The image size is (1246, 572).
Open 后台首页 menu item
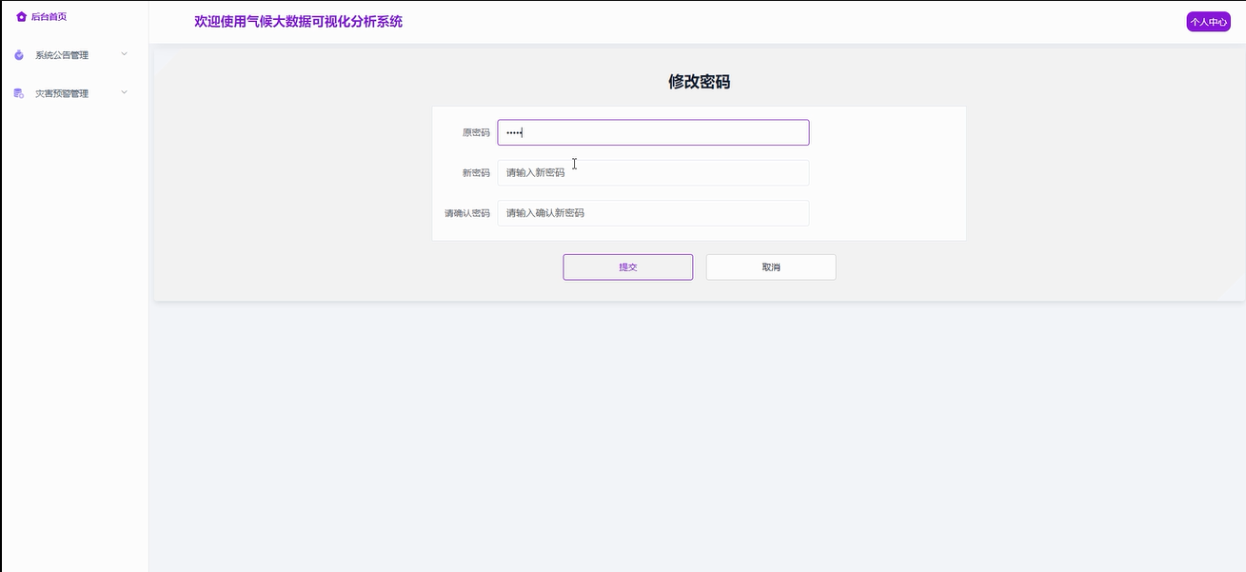[x=49, y=17]
